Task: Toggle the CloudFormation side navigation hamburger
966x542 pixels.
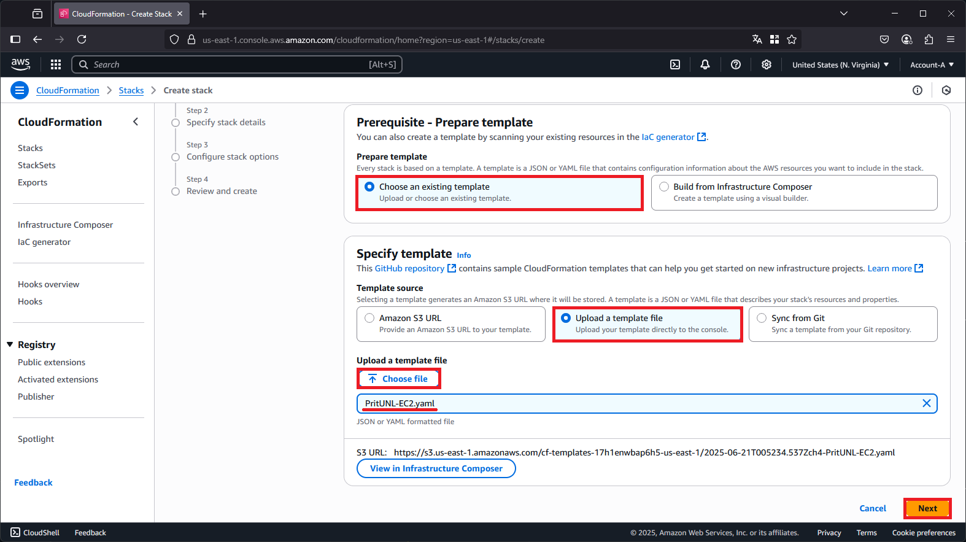Action: tap(20, 90)
